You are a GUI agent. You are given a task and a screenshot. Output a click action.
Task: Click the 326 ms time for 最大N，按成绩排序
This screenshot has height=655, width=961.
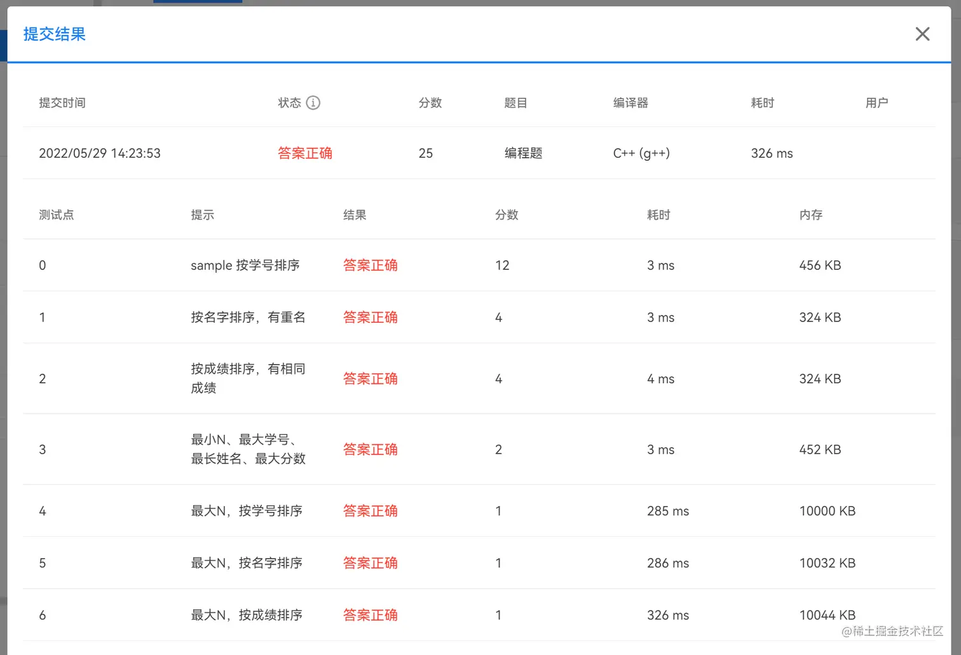(x=668, y=616)
